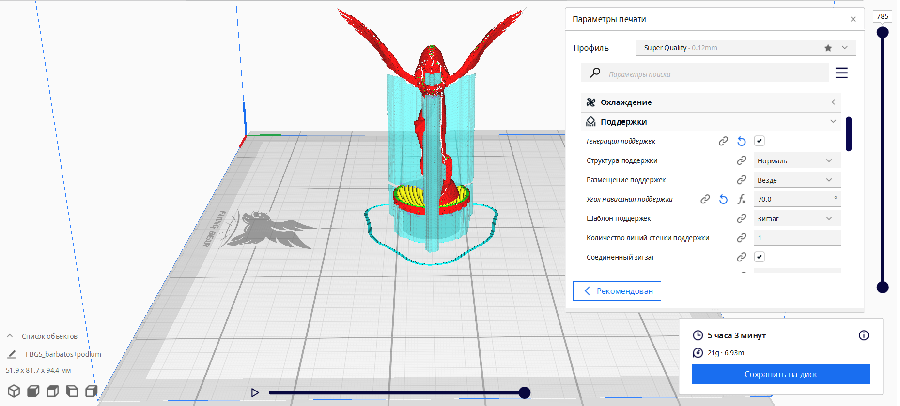Open the Шаблон поддержек Зигзаг dropdown
900x406 pixels.
tap(797, 218)
